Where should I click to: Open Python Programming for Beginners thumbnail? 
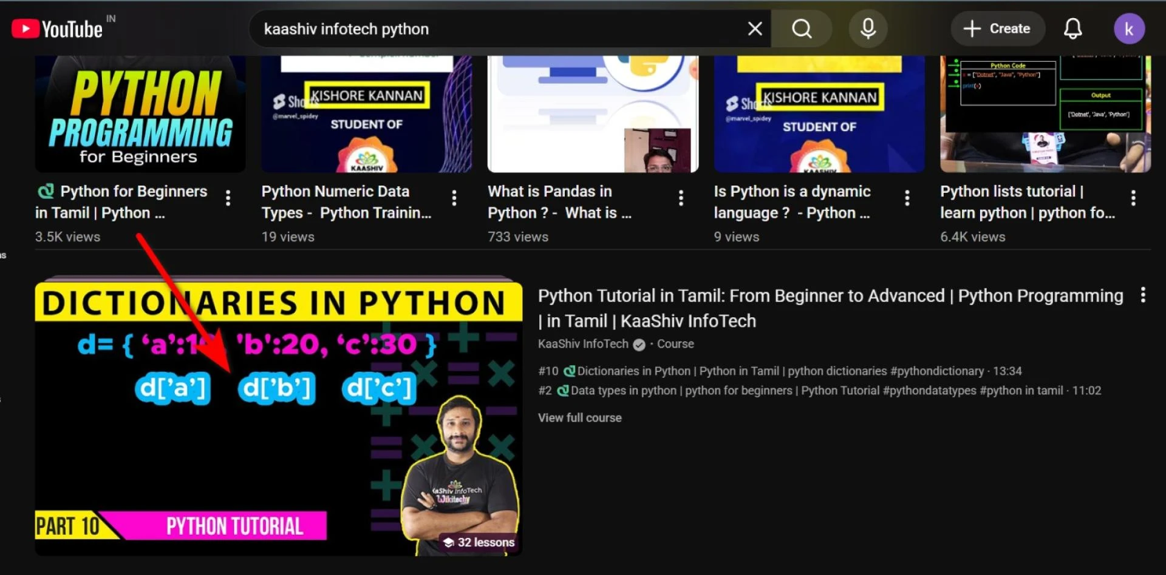tap(140, 114)
